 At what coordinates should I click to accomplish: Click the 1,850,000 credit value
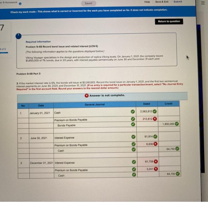[x=168, y=124]
